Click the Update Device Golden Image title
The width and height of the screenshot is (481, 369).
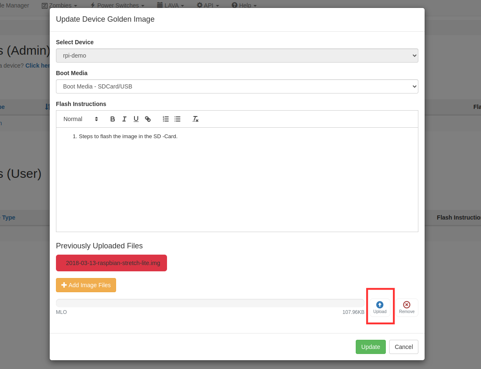(105, 19)
